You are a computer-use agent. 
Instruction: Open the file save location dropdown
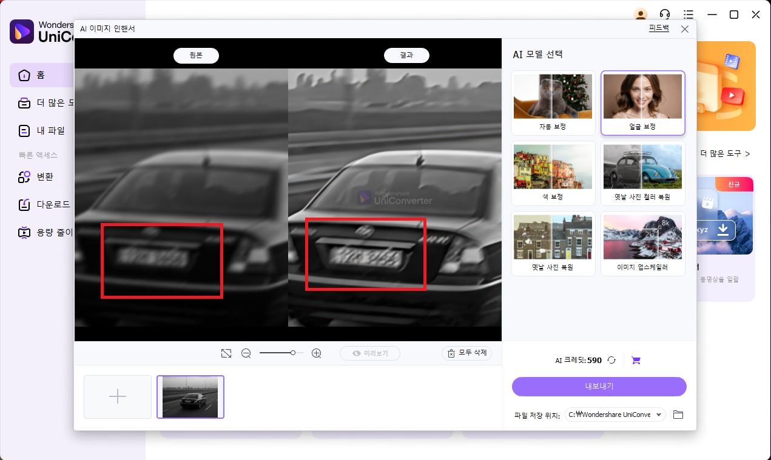[x=615, y=415]
